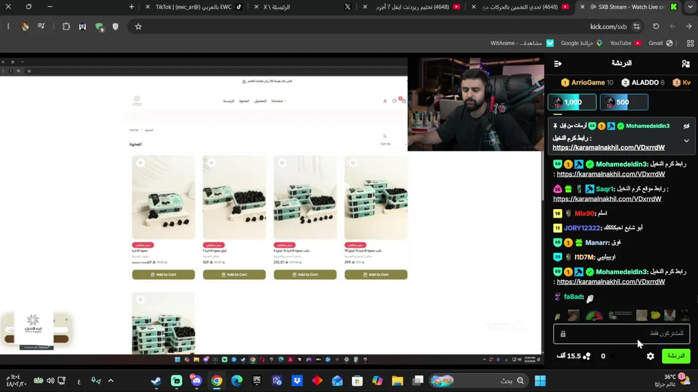Open the pinned karamalnakhil.com link
The width and height of the screenshot is (698, 392).
tap(609, 148)
